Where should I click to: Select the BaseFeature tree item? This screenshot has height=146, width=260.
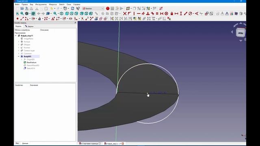(32, 62)
